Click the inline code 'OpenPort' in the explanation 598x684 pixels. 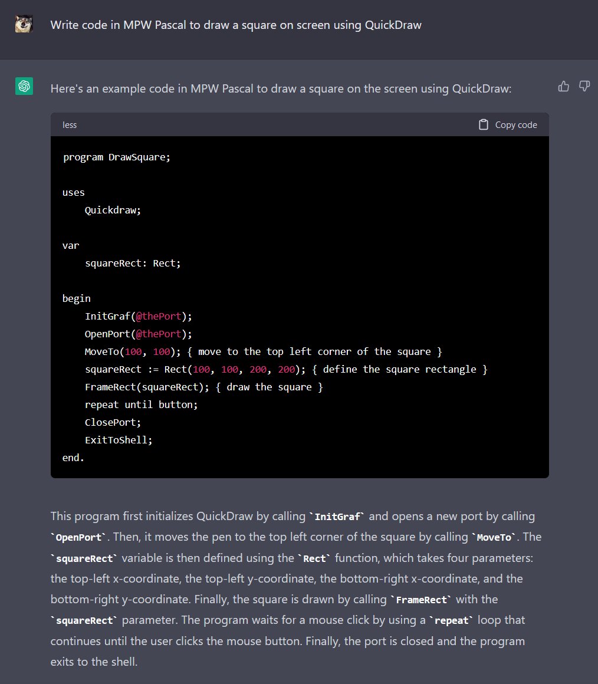point(78,537)
